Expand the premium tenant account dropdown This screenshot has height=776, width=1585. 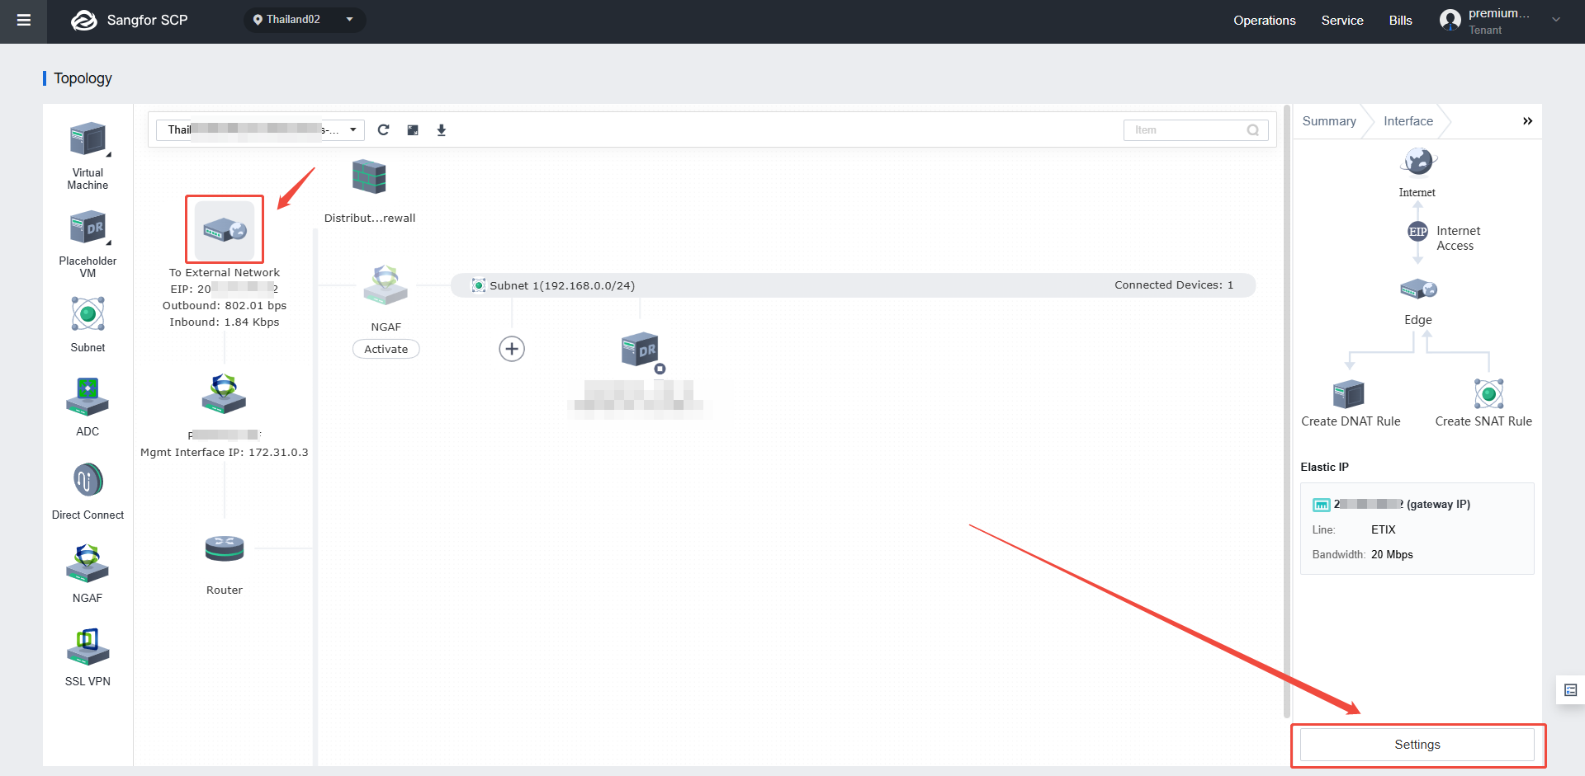point(1555,20)
